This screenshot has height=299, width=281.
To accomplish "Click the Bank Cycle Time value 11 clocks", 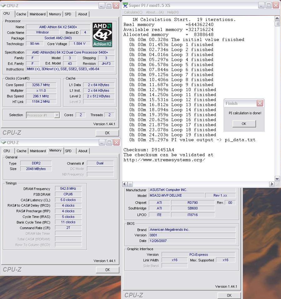I will [x=68, y=222].
